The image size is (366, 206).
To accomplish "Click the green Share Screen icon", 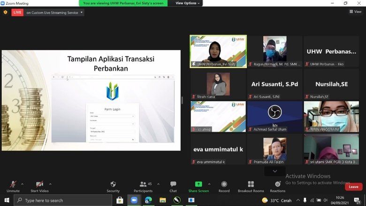I will [x=198, y=184].
